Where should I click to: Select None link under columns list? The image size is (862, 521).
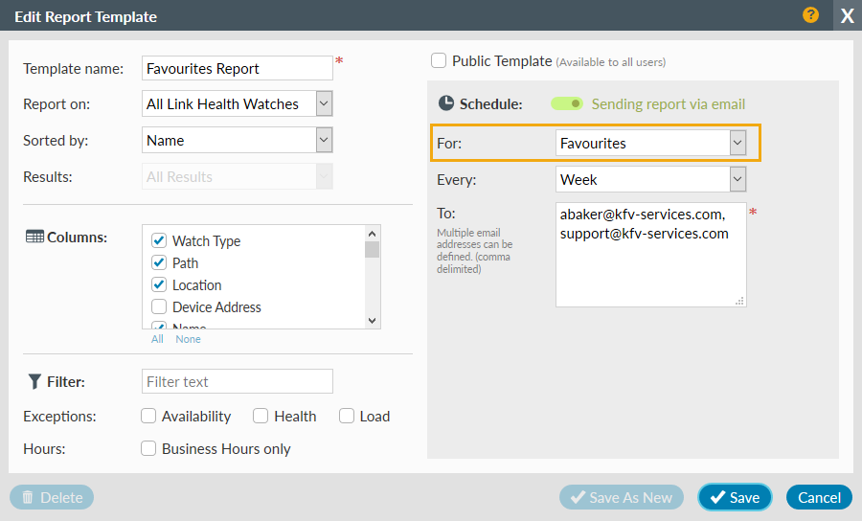pos(188,339)
